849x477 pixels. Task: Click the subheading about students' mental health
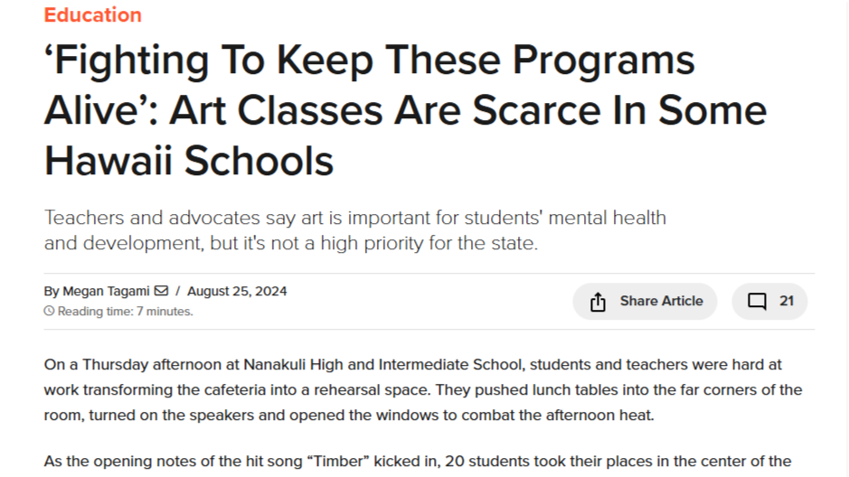pyautogui.click(x=355, y=230)
